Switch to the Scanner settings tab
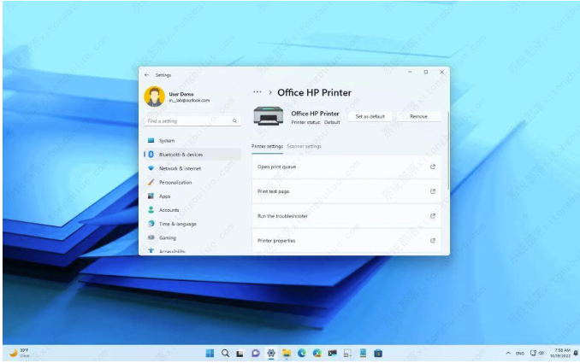This screenshot has width=580, height=363. [x=304, y=146]
